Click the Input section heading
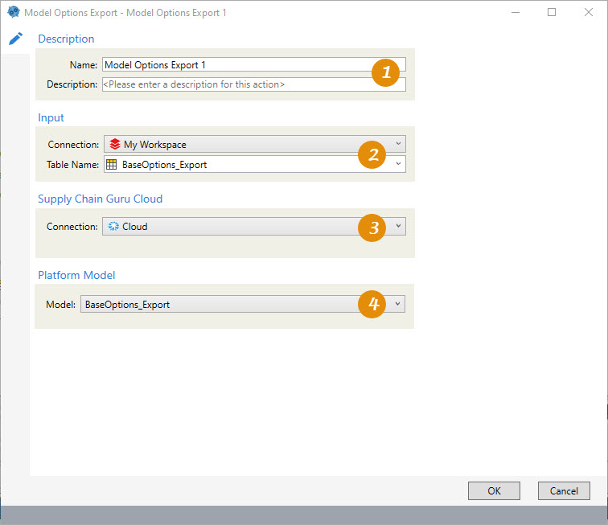The height and width of the screenshot is (525, 608). coord(51,117)
